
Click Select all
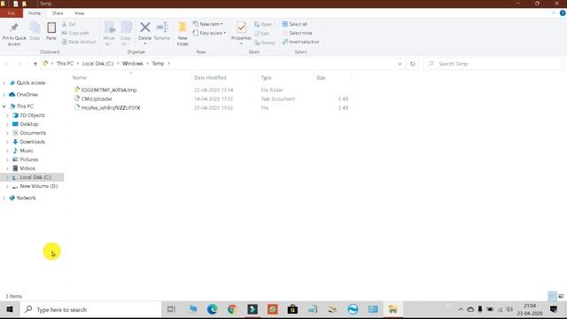pyautogui.click(x=295, y=24)
